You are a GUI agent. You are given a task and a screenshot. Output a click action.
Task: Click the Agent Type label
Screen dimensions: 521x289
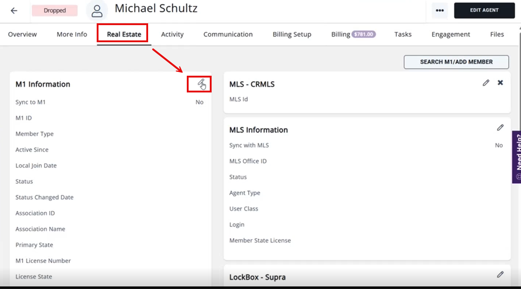pyautogui.click(x=245, y=193)
